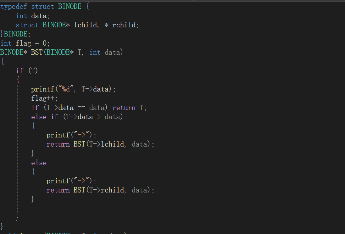
Task: Click rchild in the struct pointer declaration
Action: (124, 25)
